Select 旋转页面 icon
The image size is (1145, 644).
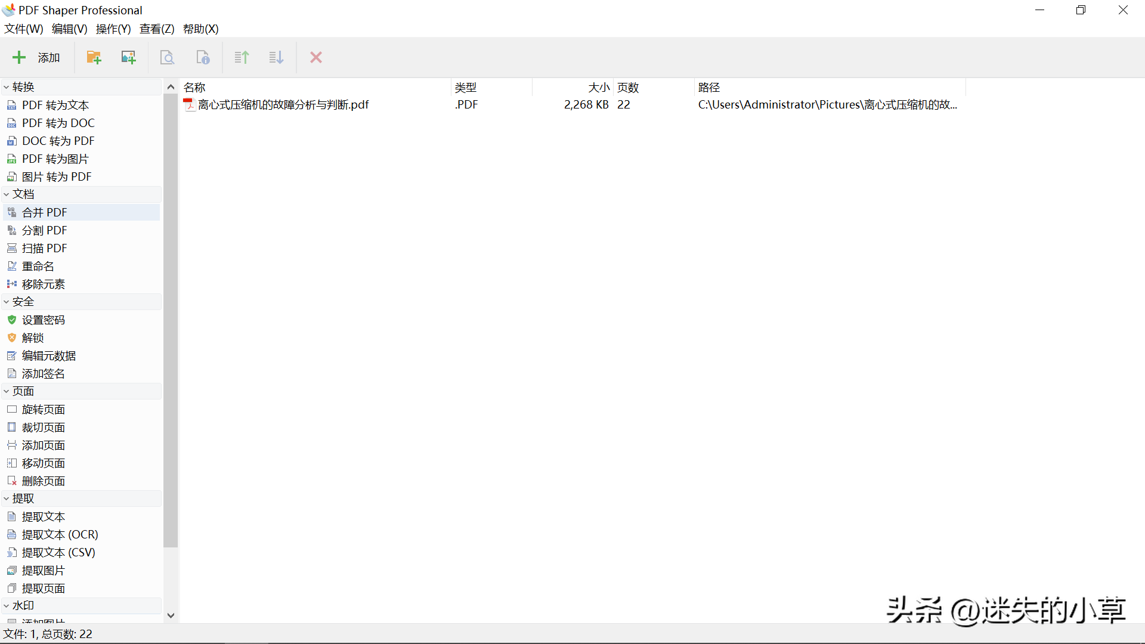(11, 409)
